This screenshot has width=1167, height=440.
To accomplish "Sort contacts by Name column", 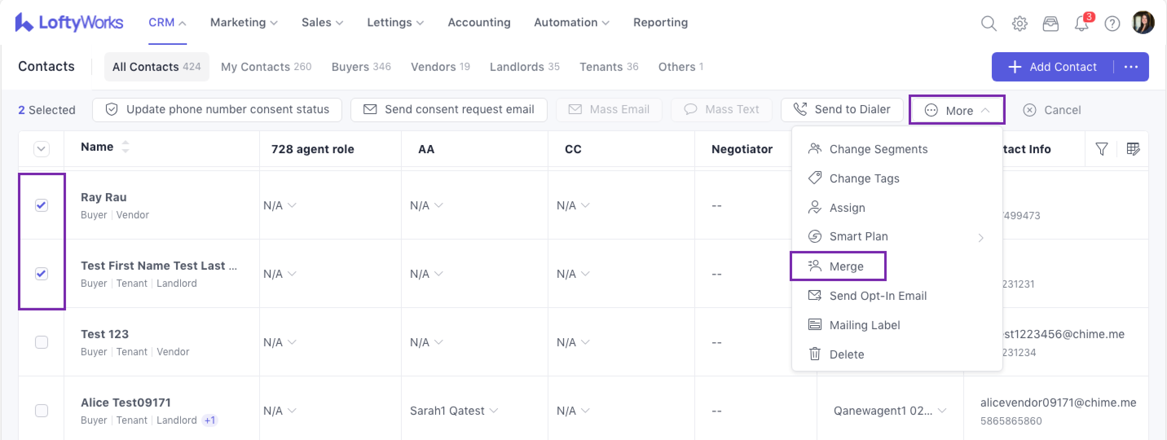I will pyautogui.click(x=125, y=146).
